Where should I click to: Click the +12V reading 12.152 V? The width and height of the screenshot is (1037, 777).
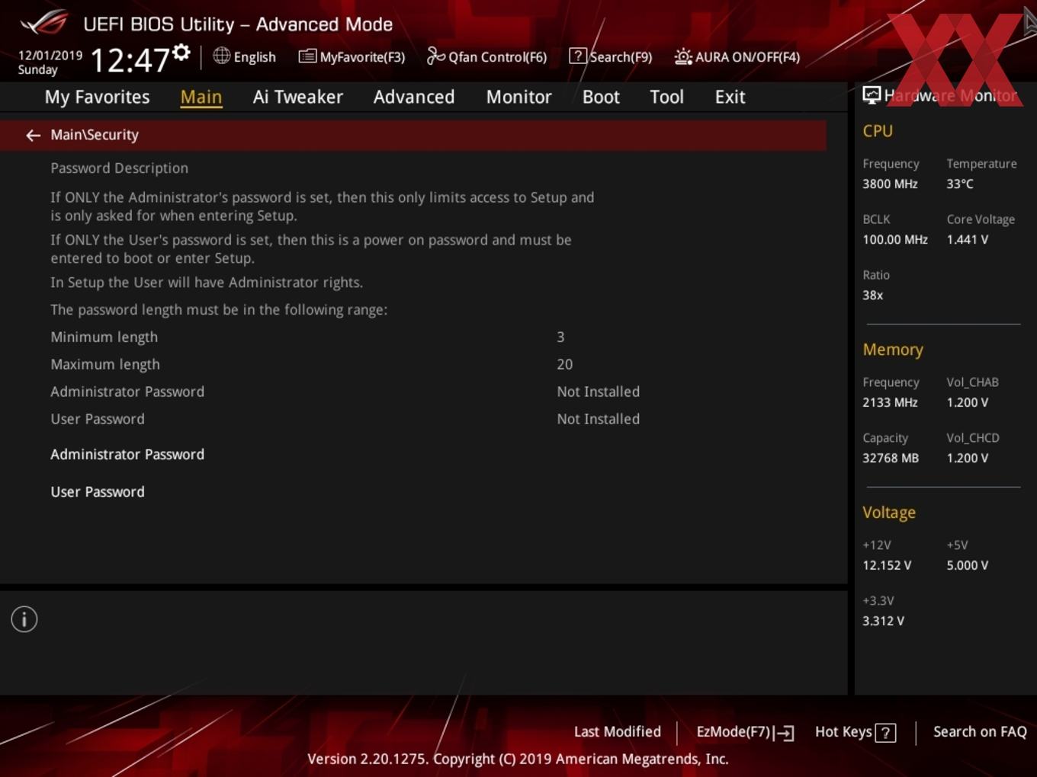coord(887,565)
